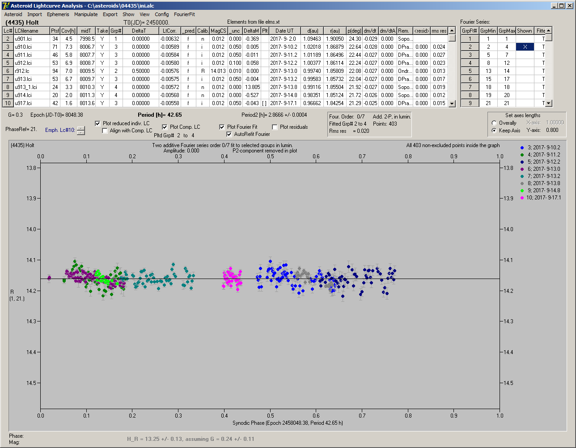Image resolution: width=576 pixels, height=448 pixels.
Task: Click the H_R = 13.25 status text
Action: 191,439
